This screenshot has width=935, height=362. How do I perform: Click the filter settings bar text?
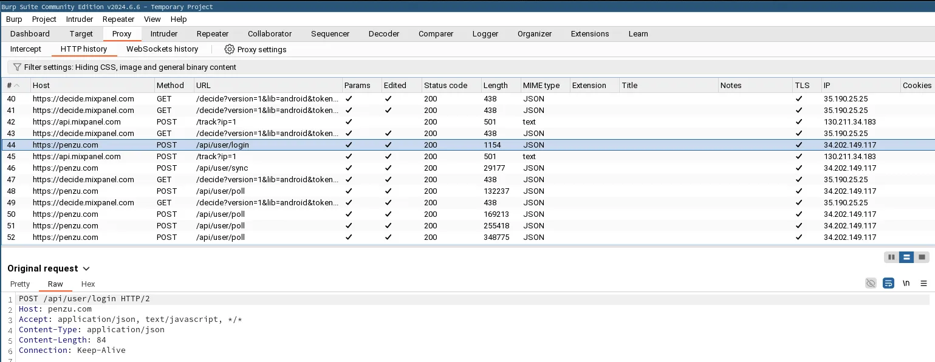pos(130,67)
